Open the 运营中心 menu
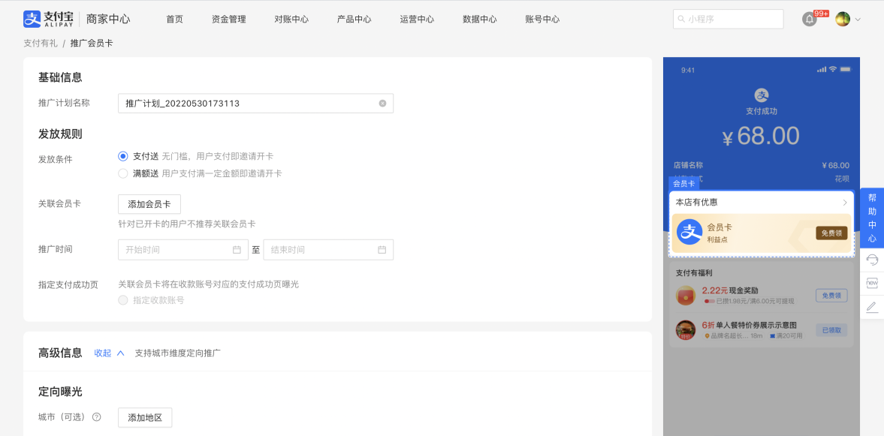This screenshot has height=436, width=884. (x=417, y=20)
